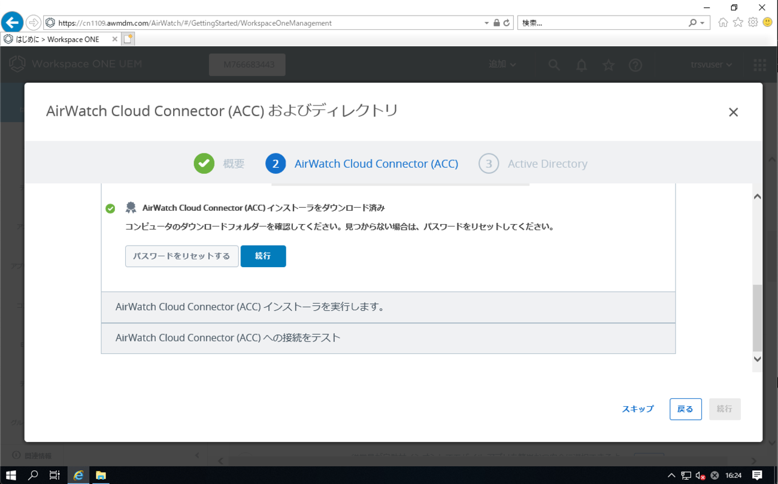The image size is (778, 484).
Task: Click the browser home icon
Action: (x=723, y=22)
